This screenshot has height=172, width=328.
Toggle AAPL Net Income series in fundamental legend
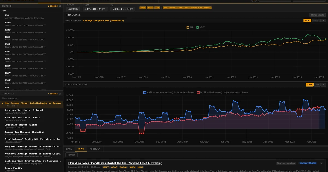pyautogui.click(x=169, y=93)
